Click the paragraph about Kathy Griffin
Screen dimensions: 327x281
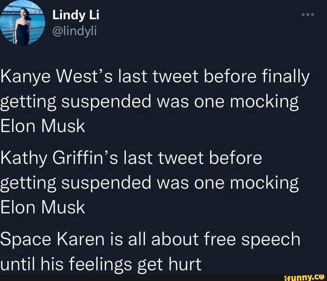150,182
